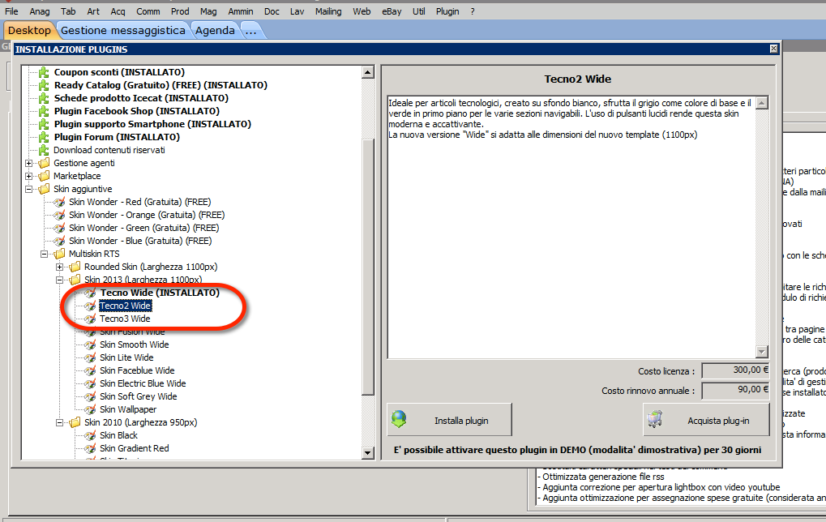826x522 pixels.
Task: Click the palette icon of Skin Faceblue Wide
Action: tap(90, 370)
